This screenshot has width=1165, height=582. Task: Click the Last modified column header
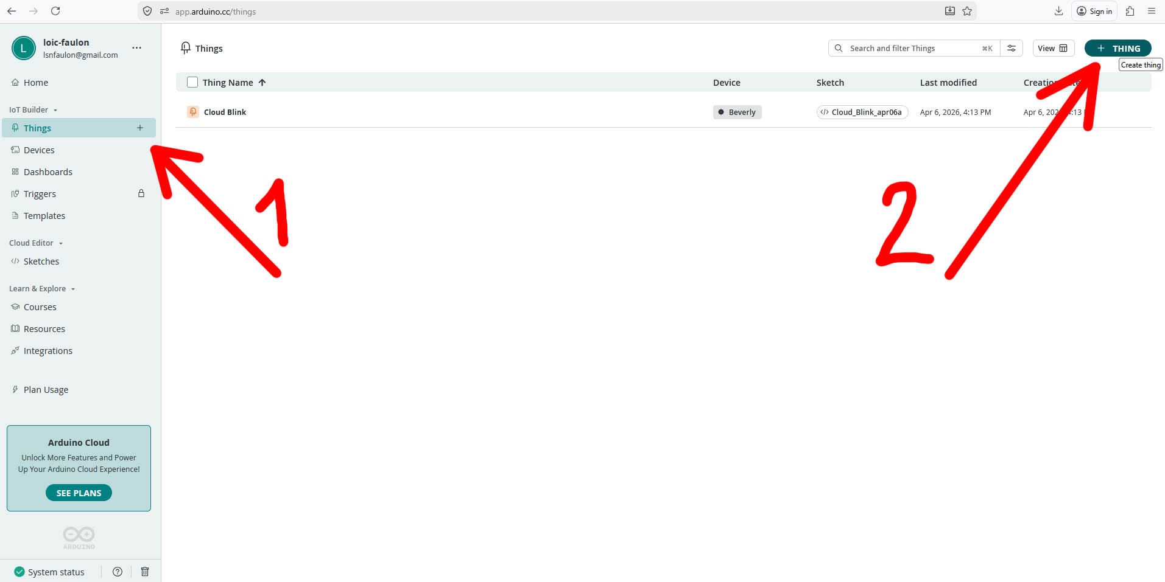[948, 83]
